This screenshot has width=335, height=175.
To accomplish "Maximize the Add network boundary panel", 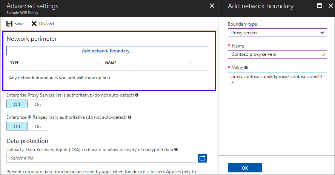I will 319,6.
